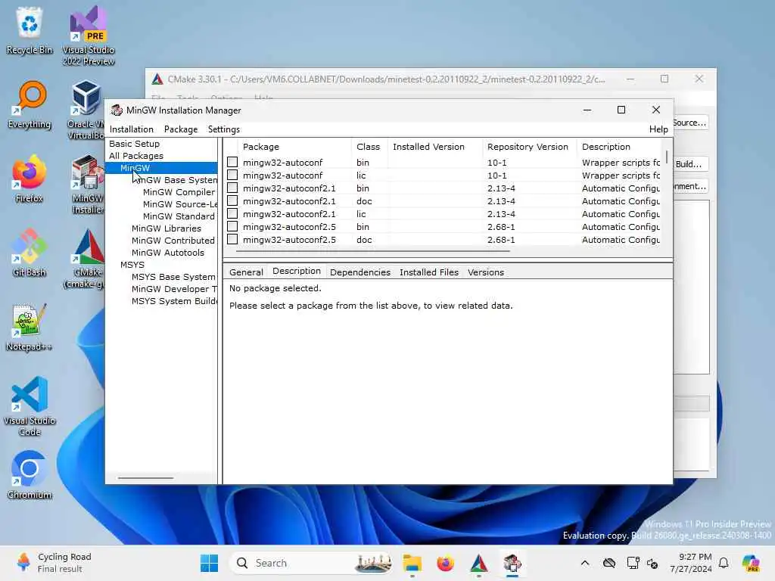Mark the mingw32-autoconf2.1 lic checkbox
The height and width of the screenshot is (581, 775).
click(x=232, y=213)
